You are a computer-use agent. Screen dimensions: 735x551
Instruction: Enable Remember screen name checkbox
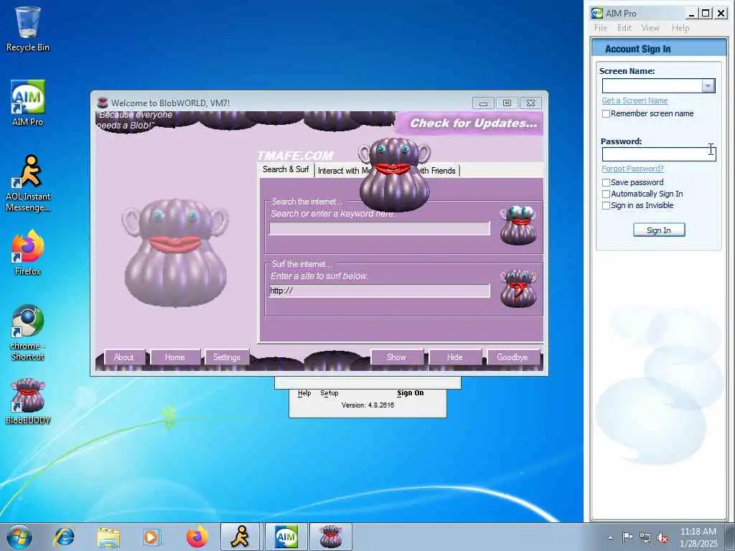[x=606, y=114]
